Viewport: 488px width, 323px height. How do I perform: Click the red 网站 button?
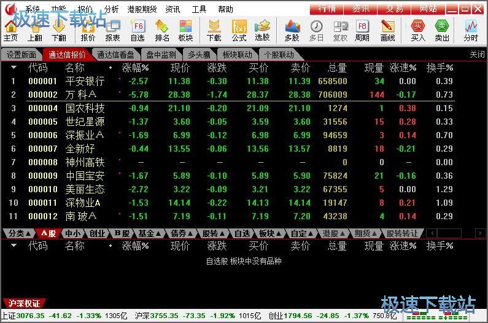428,9
